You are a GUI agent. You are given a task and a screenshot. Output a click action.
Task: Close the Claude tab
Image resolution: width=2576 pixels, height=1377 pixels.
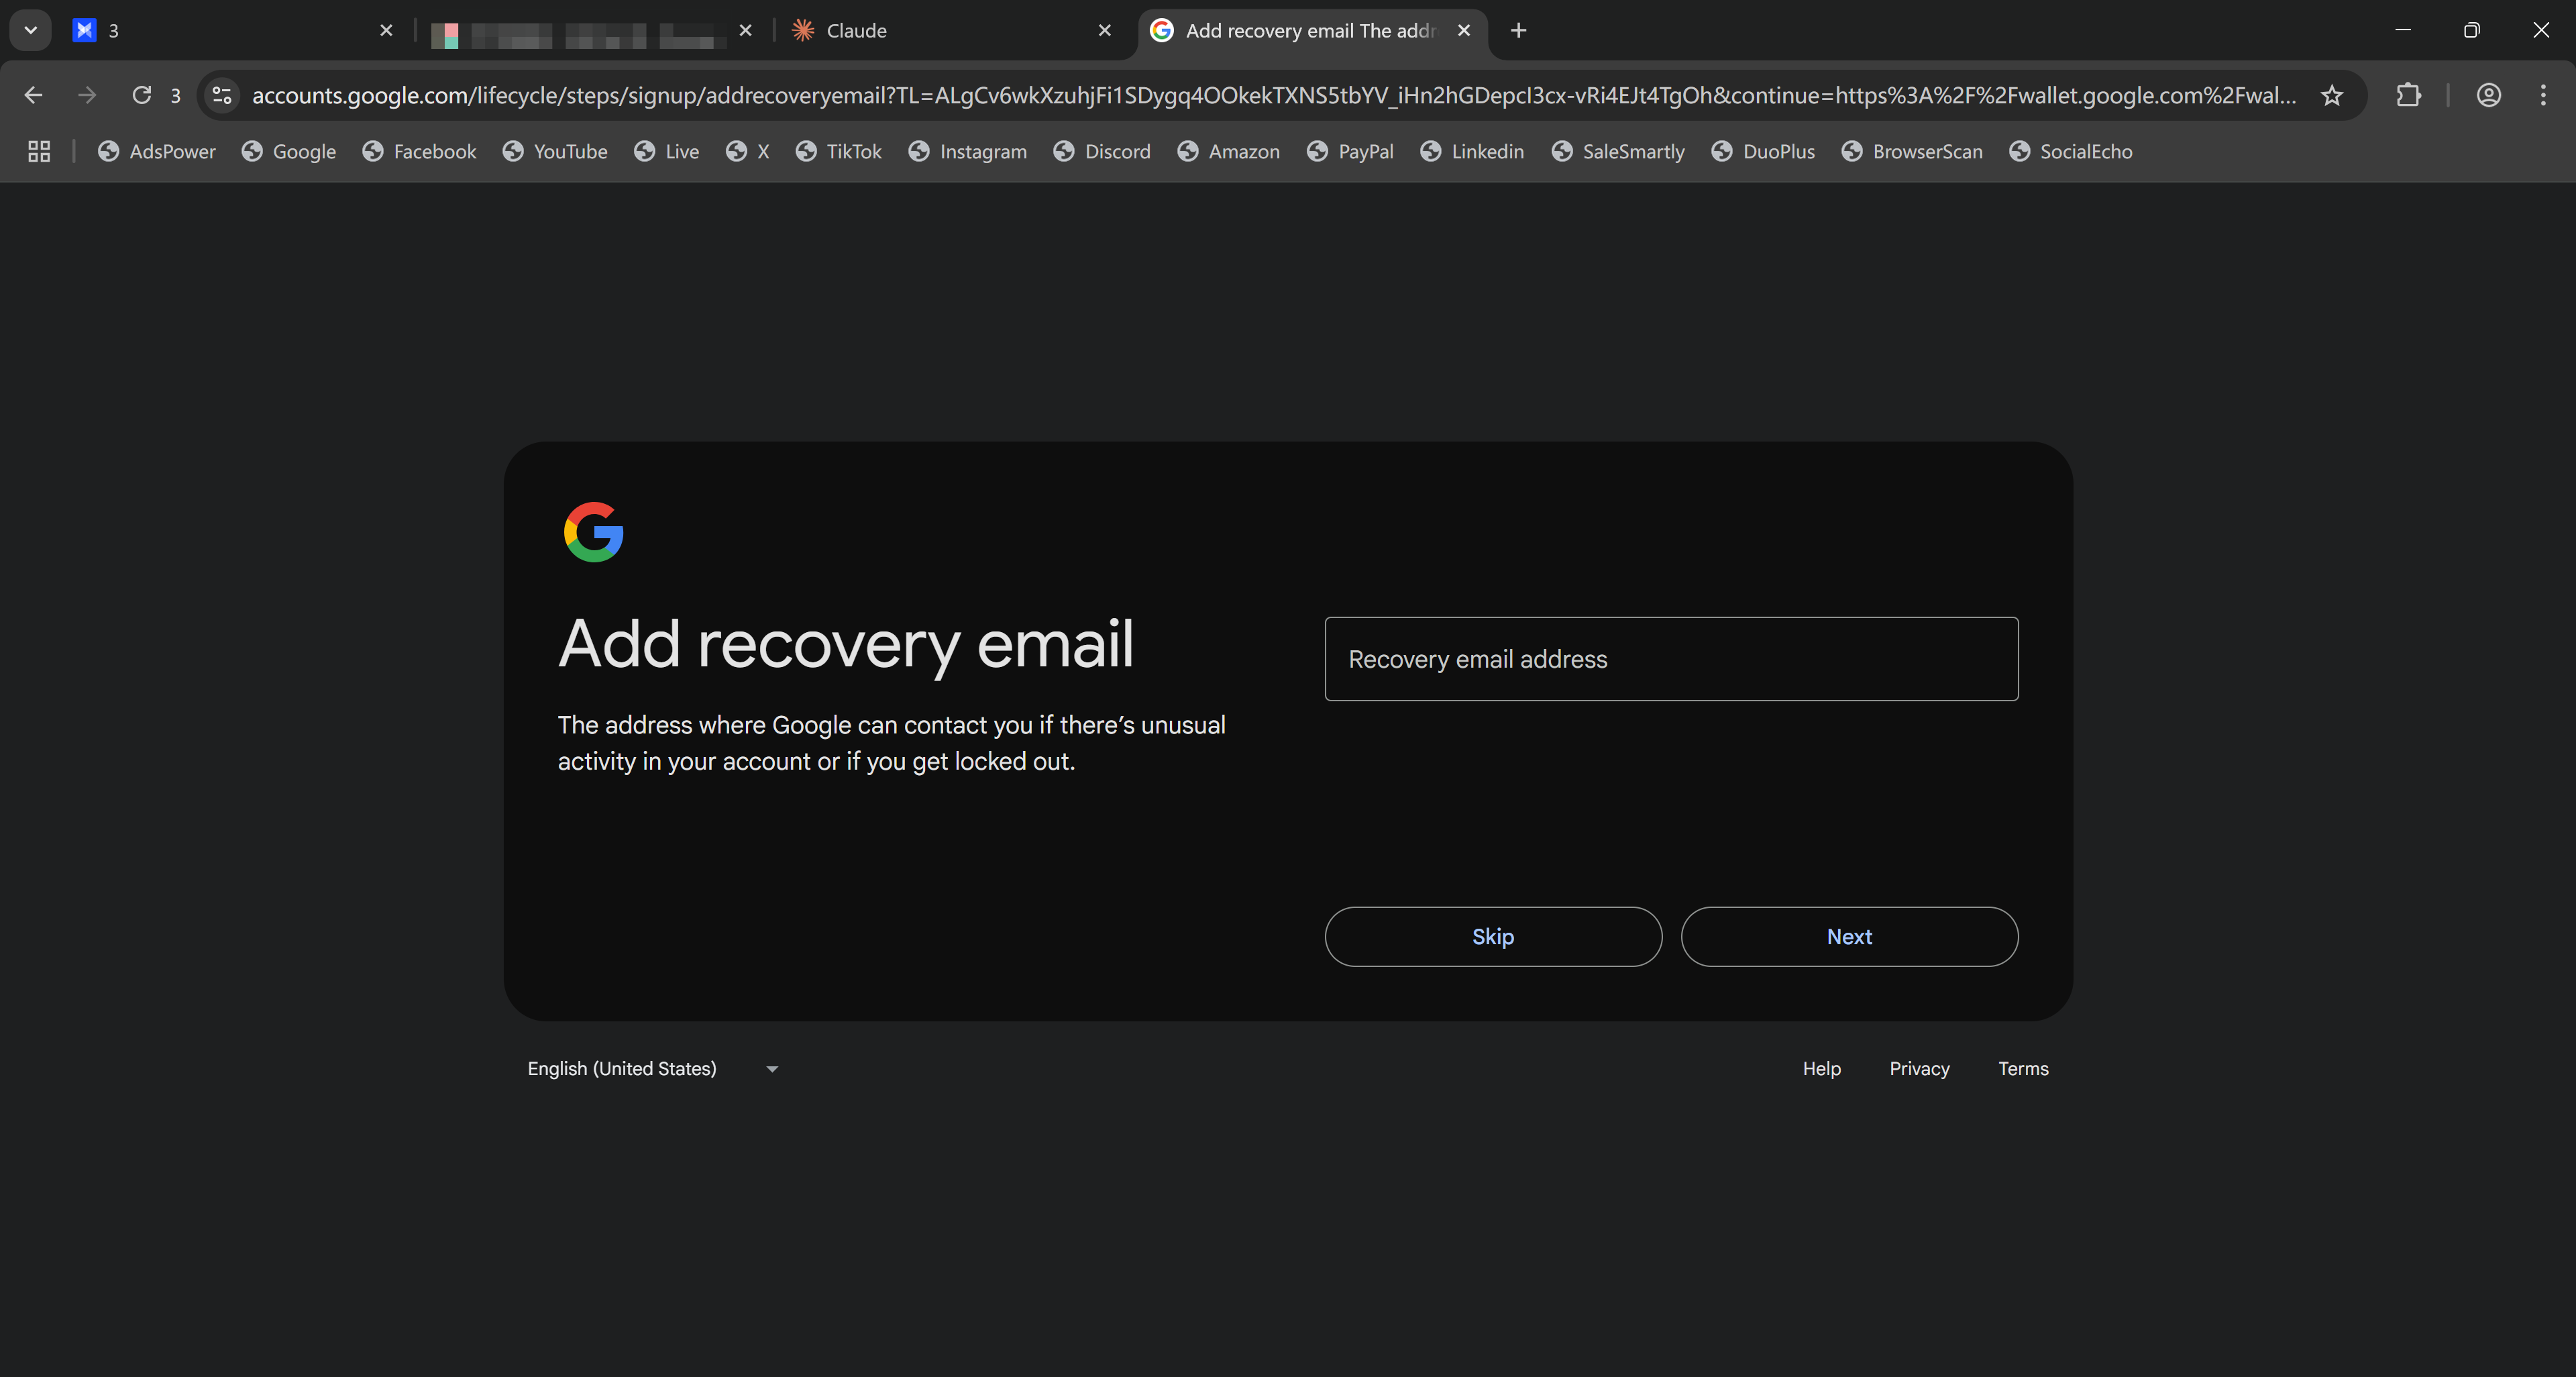[1104, 30]
